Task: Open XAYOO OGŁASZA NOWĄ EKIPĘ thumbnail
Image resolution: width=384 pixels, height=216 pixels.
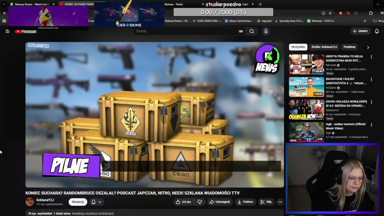Action: (306, 109)
